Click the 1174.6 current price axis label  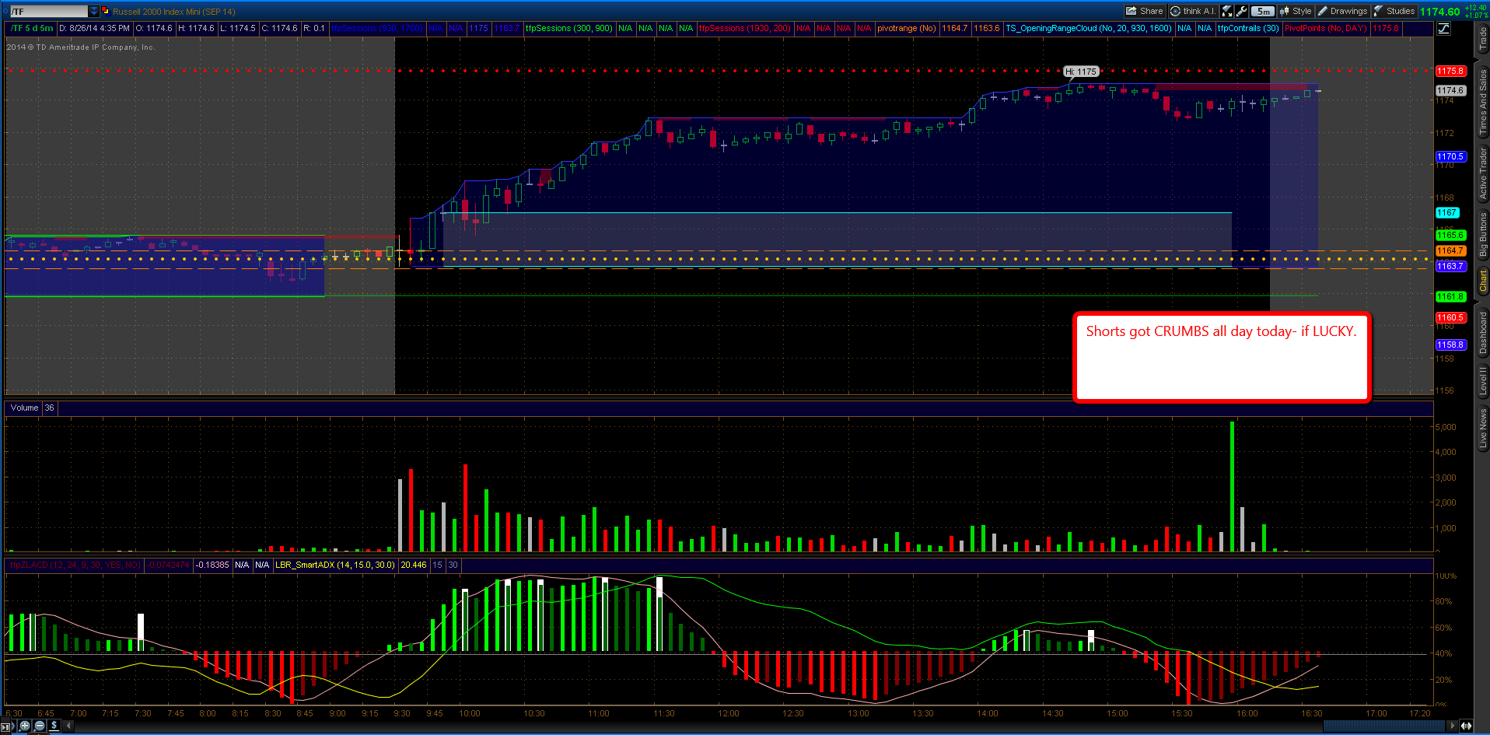(1450, 90)
